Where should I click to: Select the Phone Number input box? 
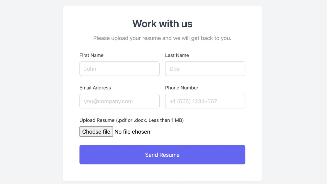point(205,101)
